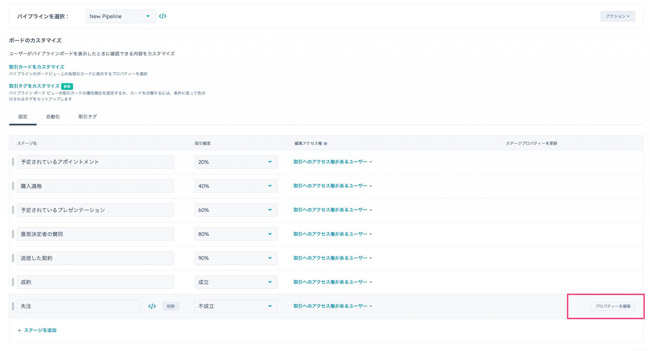Open 20% deal probability dropdown
The image size is (650, 351).
(x=235, y=162)
